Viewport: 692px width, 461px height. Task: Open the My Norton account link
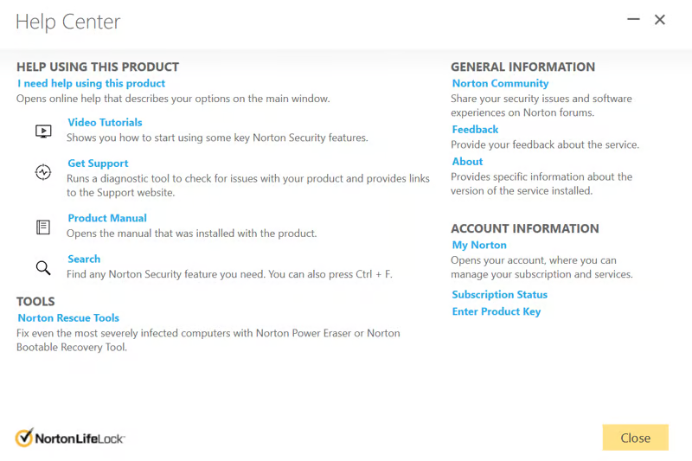(479, 245)
